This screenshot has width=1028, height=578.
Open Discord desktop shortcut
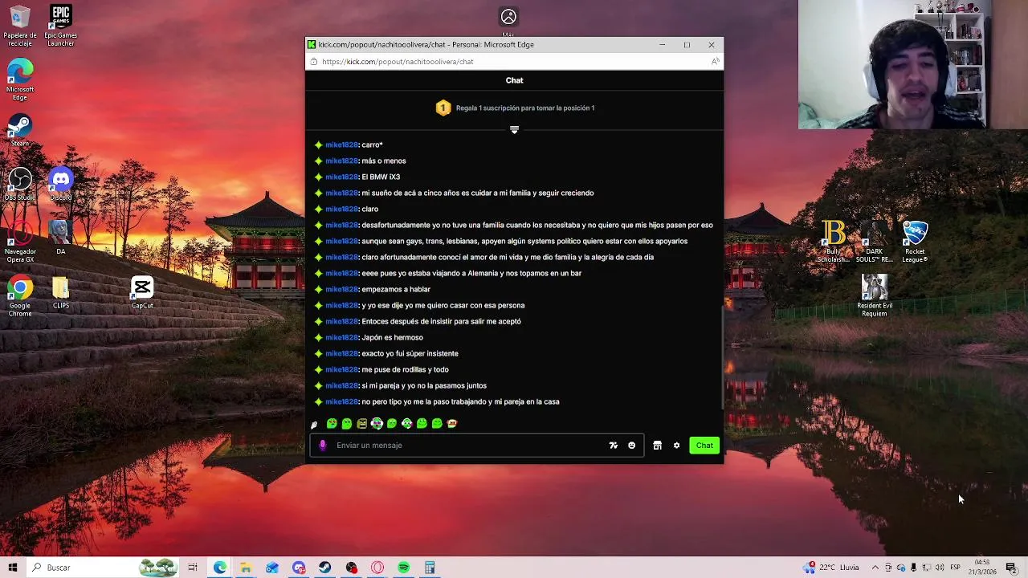tap(61, 185)
